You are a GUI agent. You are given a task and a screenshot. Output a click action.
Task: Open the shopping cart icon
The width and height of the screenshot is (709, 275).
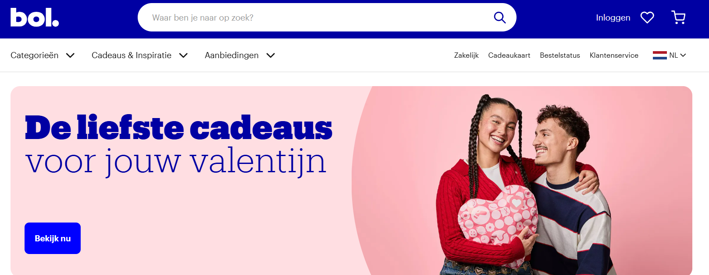click(678, 17)
